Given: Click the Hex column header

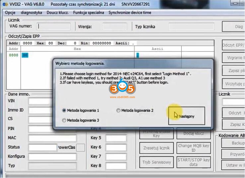Looking at the screenshot, I should tap(77, 49).
